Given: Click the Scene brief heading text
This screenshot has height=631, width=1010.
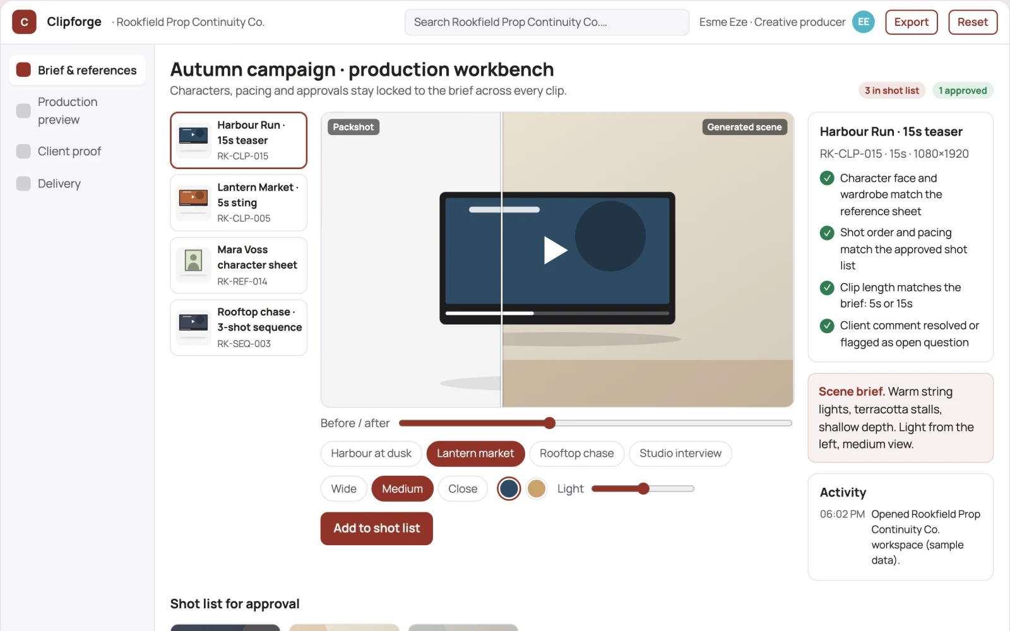Looking at the screenshot, I should (852, 391).
